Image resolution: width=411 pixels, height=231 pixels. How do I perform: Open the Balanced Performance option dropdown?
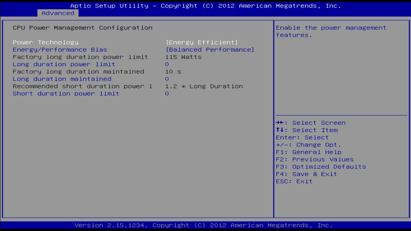(x=210, y=50)
